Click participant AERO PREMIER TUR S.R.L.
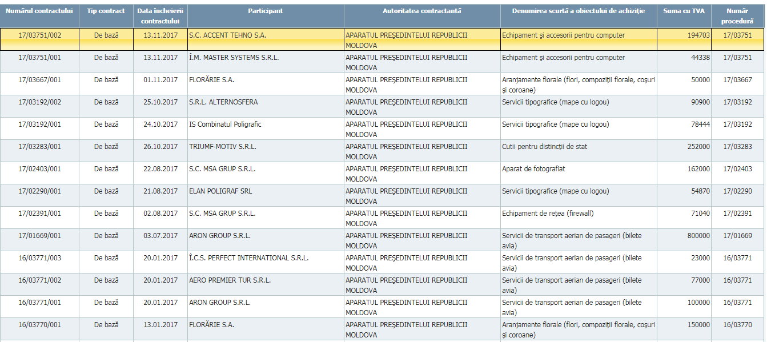767x342 pixels. click(x=230, y=280)
